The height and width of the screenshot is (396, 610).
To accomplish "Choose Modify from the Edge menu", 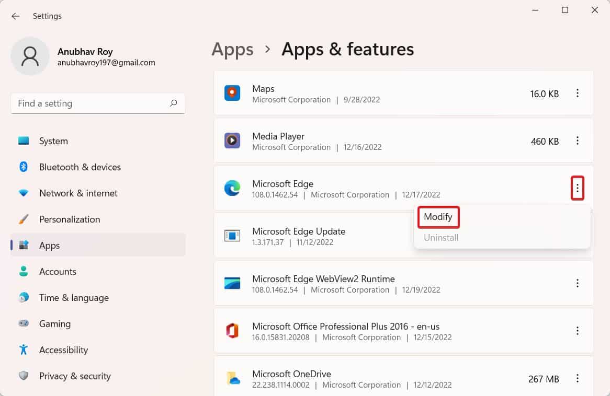I will point(438,217).
